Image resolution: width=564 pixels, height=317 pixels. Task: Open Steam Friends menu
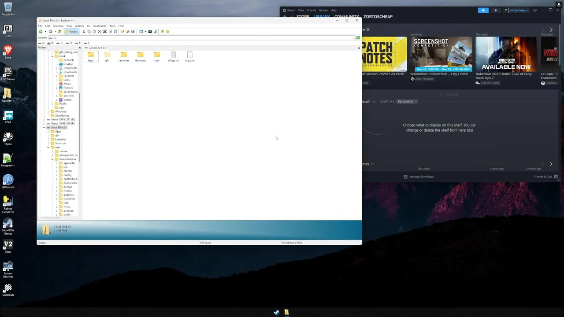(312, 10)
